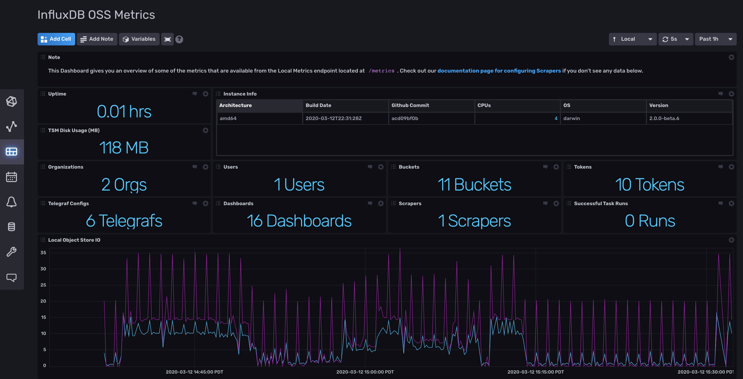Open gear settings on TSM Disk Usage cell
Image resolution: width=743 pixels, height=379 pixels.
(205, 130)
